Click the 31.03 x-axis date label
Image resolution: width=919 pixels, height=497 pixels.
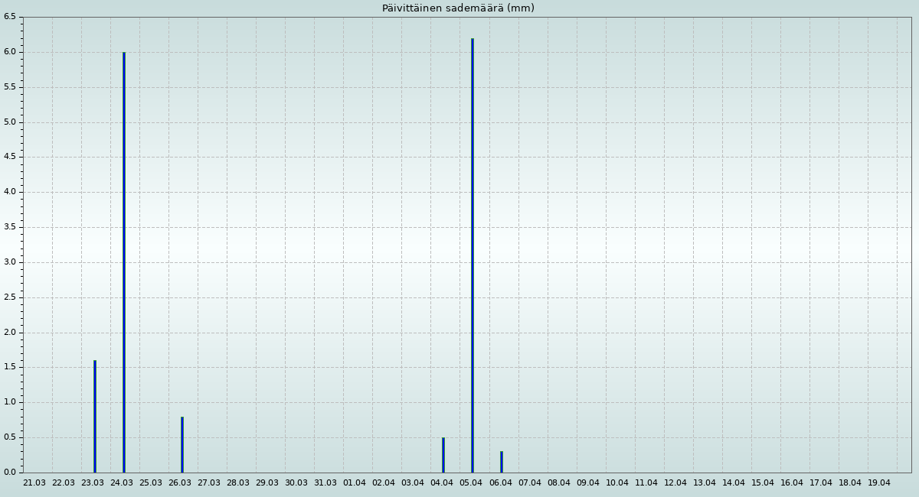325,483
